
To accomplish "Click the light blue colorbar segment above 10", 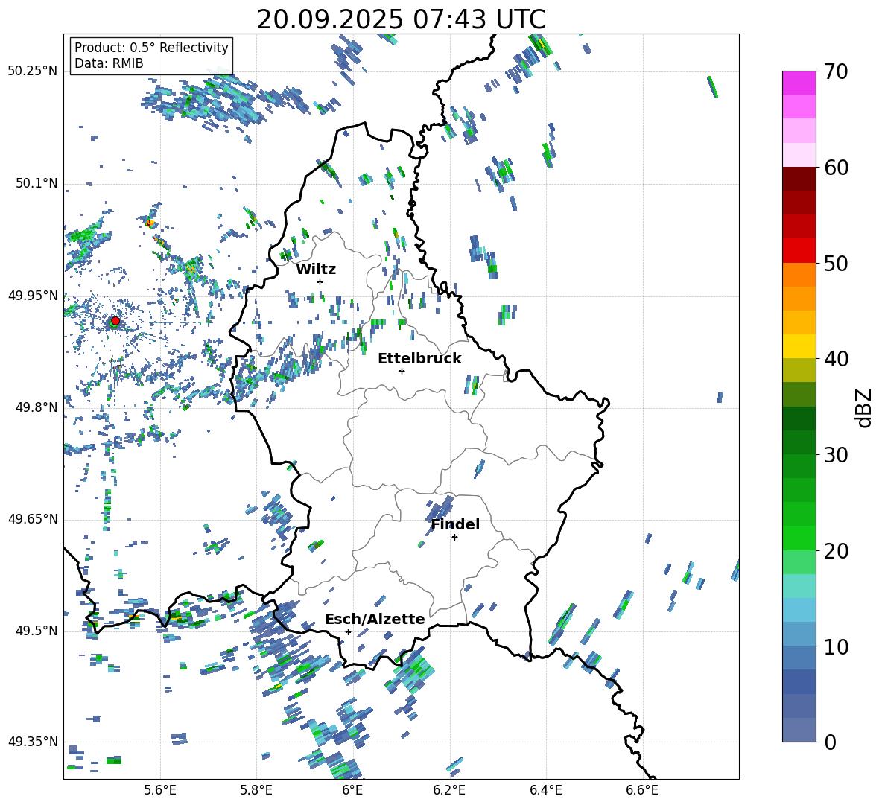I will coord(799,610).
